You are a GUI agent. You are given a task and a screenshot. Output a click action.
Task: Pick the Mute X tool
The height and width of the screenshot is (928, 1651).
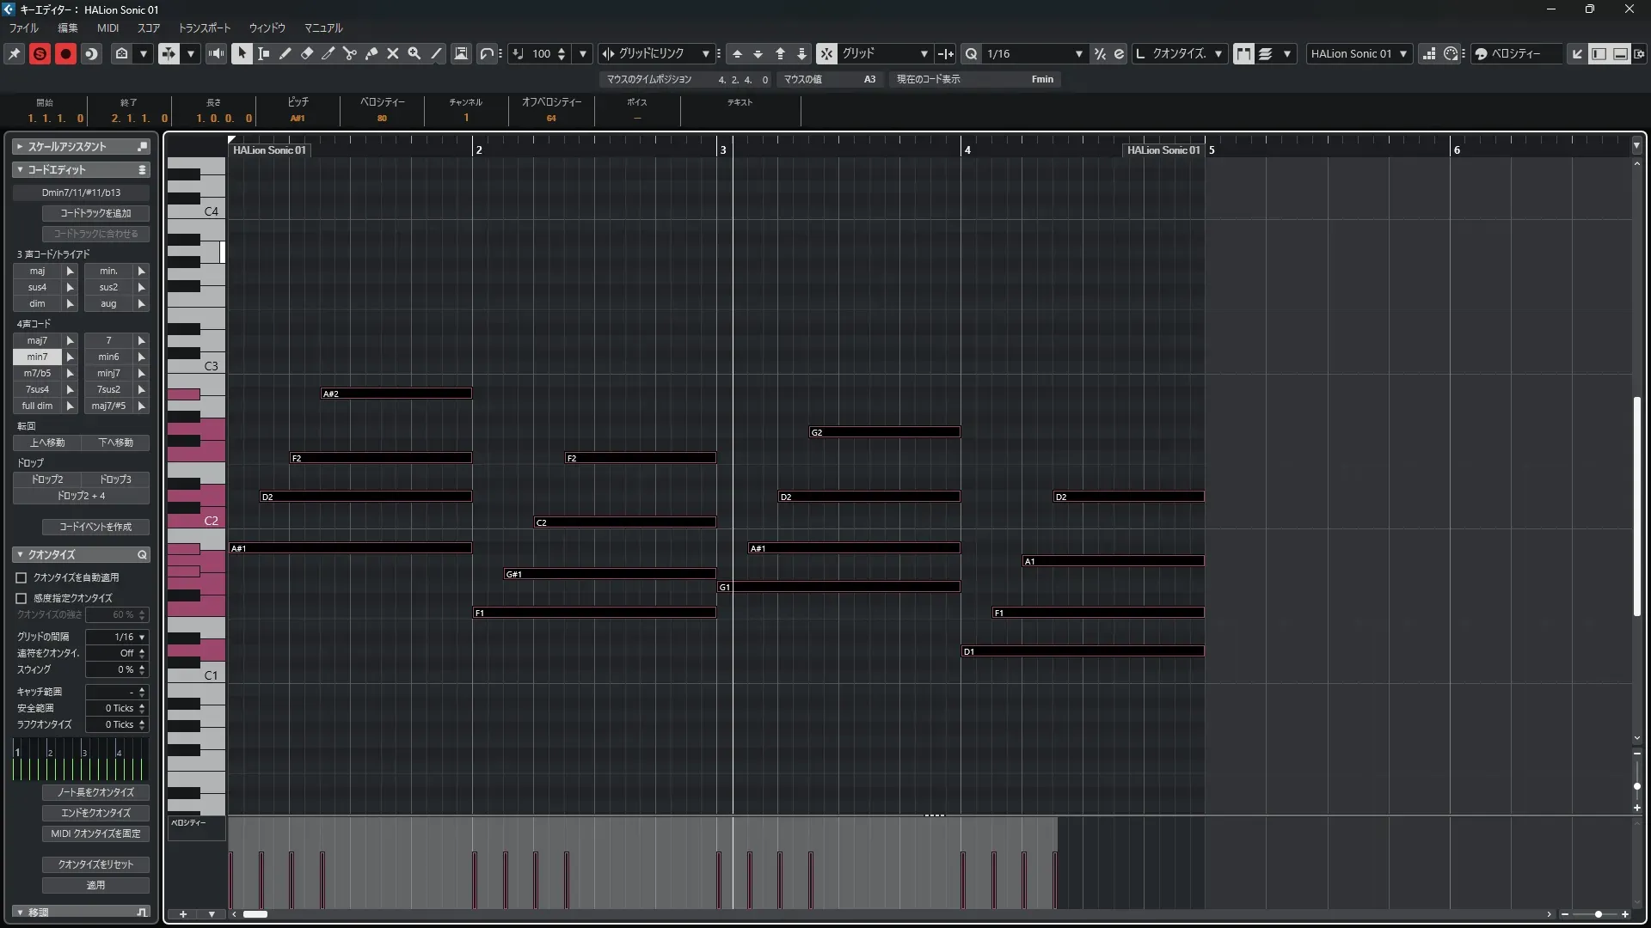pos(393,53)
